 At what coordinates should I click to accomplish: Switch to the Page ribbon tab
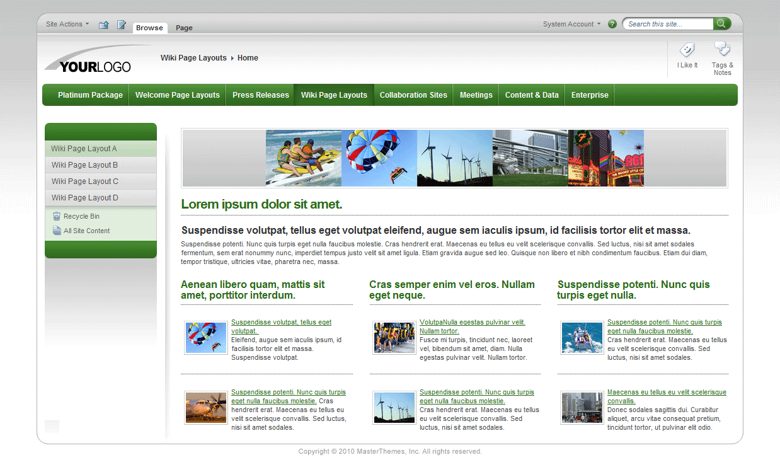[x=184, y=28]
